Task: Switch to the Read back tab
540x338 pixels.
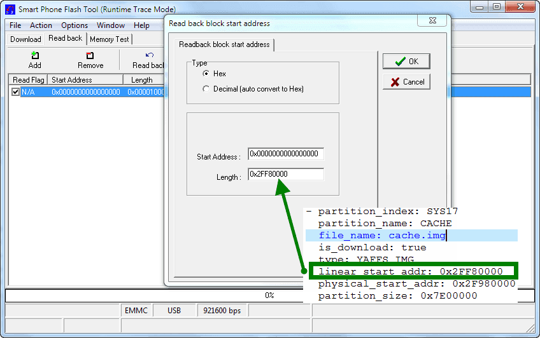Action: [x=66, y=38]
